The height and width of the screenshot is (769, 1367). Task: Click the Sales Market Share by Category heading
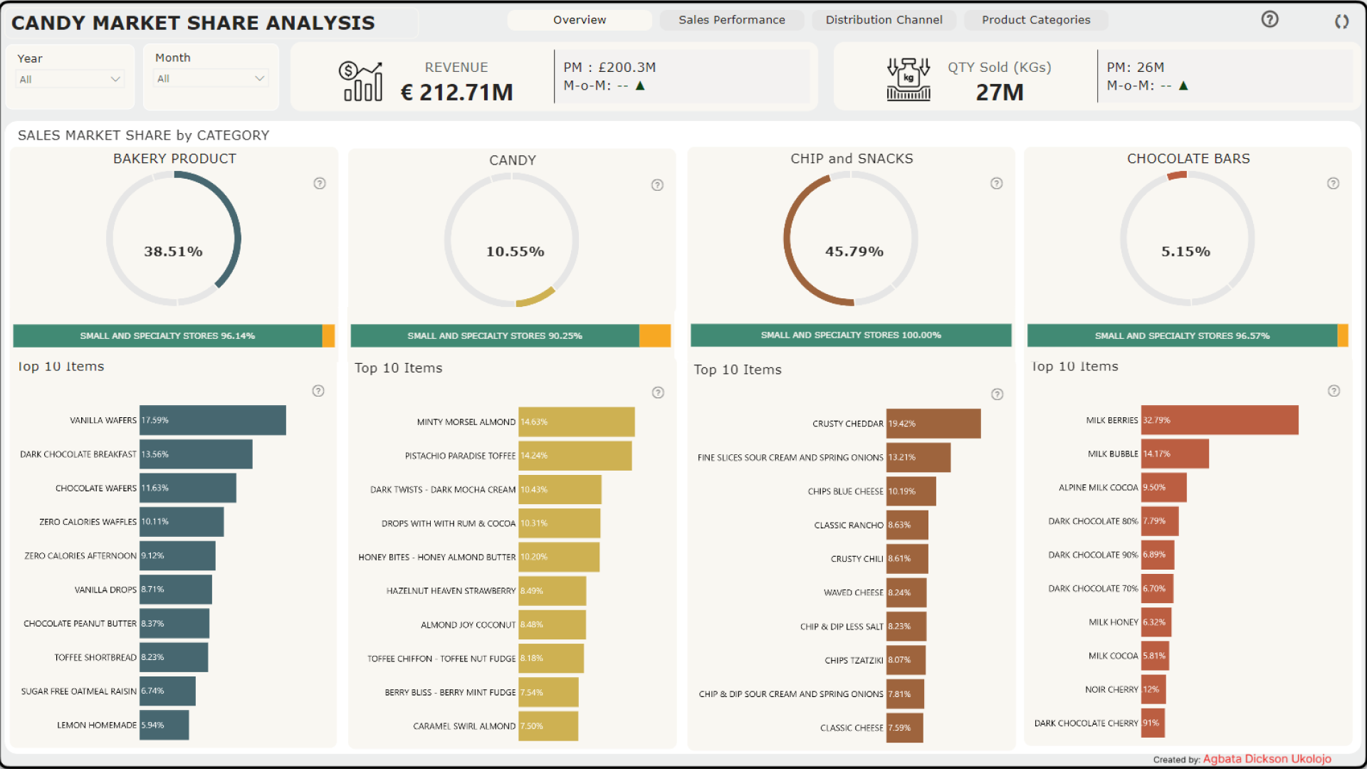click(x=143, y=135)
